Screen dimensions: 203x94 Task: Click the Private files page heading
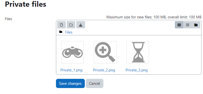pyautogui.click(x=26, y=4)
